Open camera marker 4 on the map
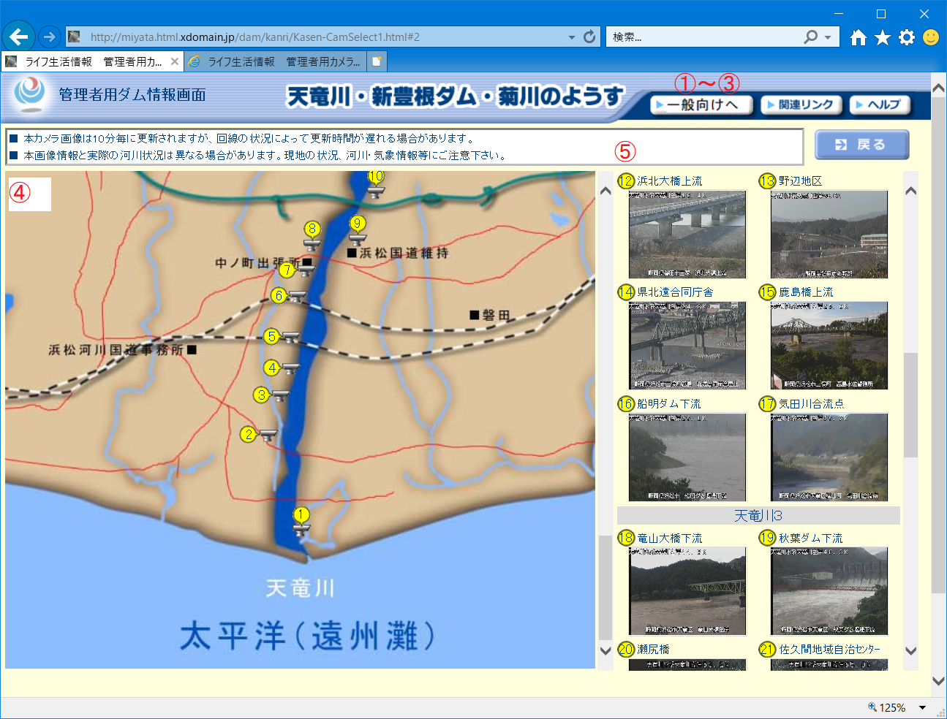The width and height of the screenshot is (947, 719). (x=272, y=368)
